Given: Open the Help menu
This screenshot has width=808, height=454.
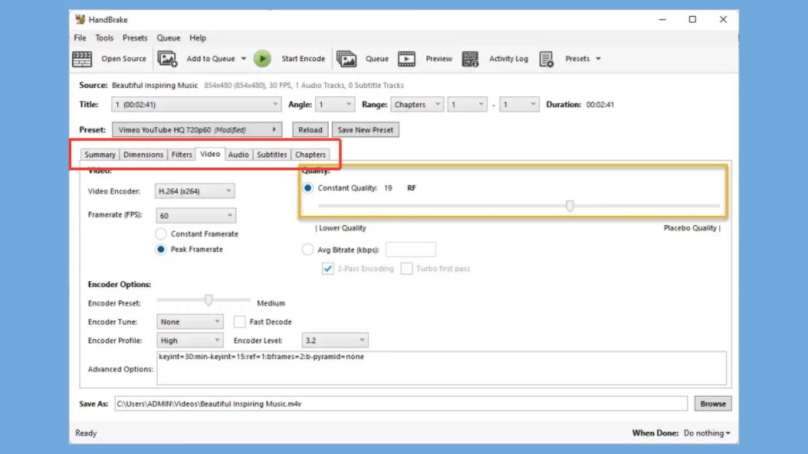Looking at the screenshot, I should pyautogui.click(x=198, y=38).
